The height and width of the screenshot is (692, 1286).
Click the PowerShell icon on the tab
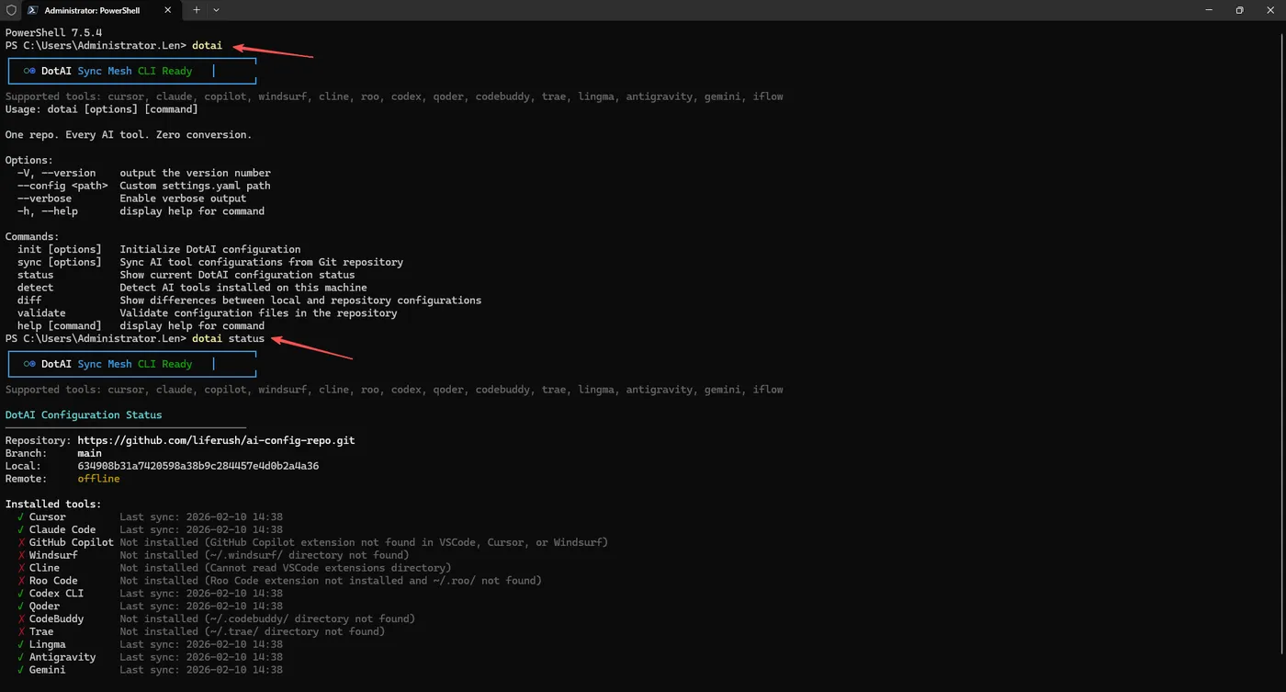[x=32, y=10]
